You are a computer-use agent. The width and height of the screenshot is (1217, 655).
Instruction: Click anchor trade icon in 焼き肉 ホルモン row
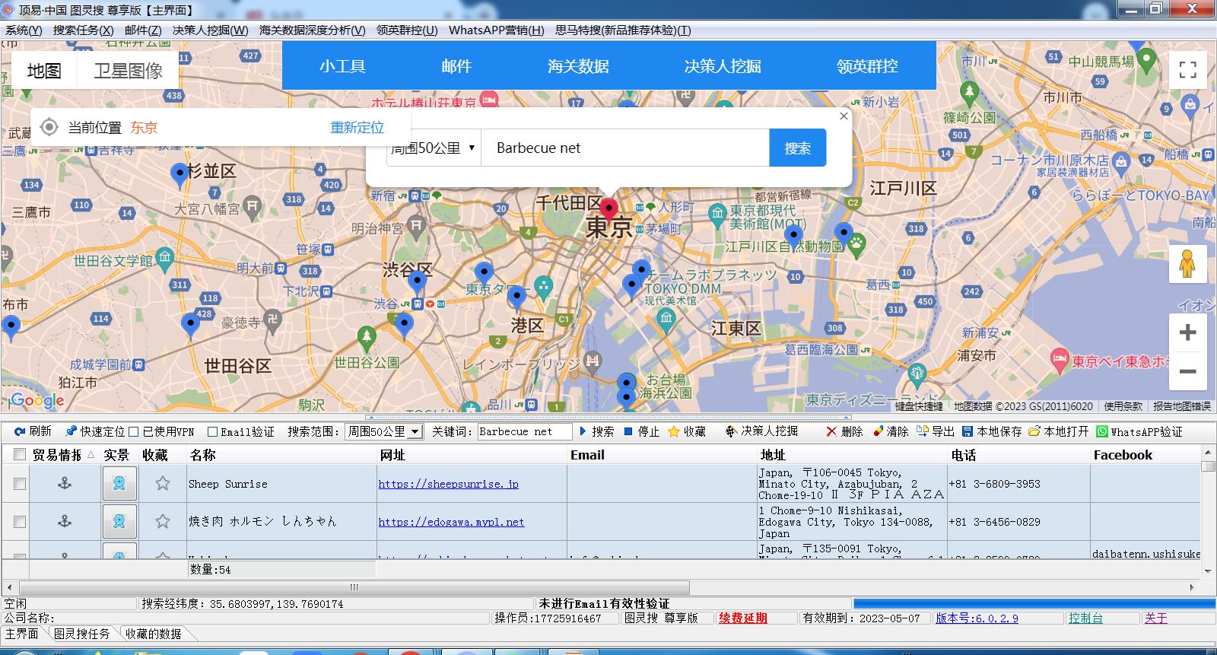click(x=65, y=521)
